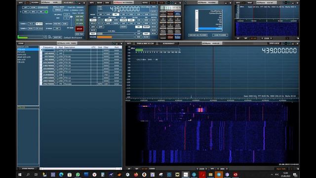This screenshot has width=316, height=178.
Task: Click plugin list scroll down arrow
Action: (197, 30)
